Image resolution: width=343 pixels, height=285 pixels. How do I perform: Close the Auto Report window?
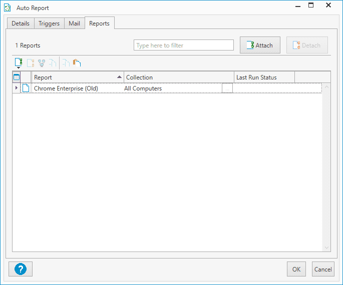[328, 5]
